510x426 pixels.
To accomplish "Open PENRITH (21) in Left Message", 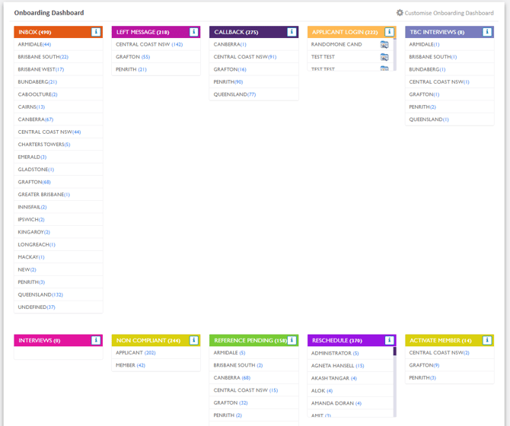I will [131, 69].
